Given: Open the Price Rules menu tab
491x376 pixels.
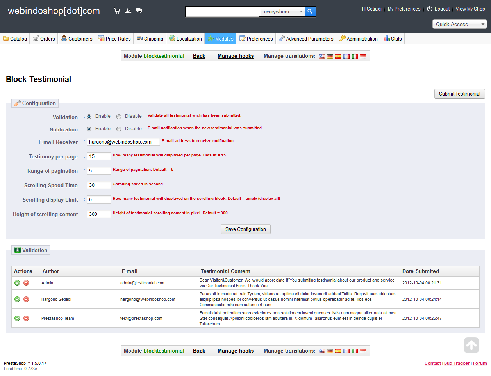Looking at the screenshot, I should (114, 39).
